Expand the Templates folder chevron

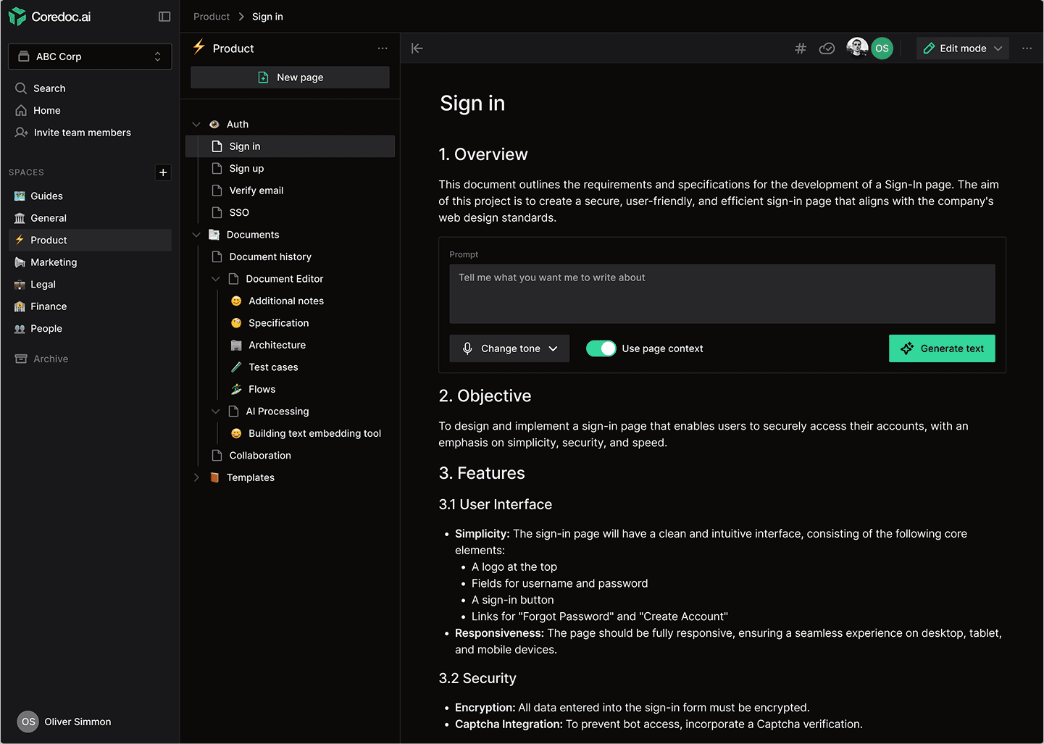[196, 477]
